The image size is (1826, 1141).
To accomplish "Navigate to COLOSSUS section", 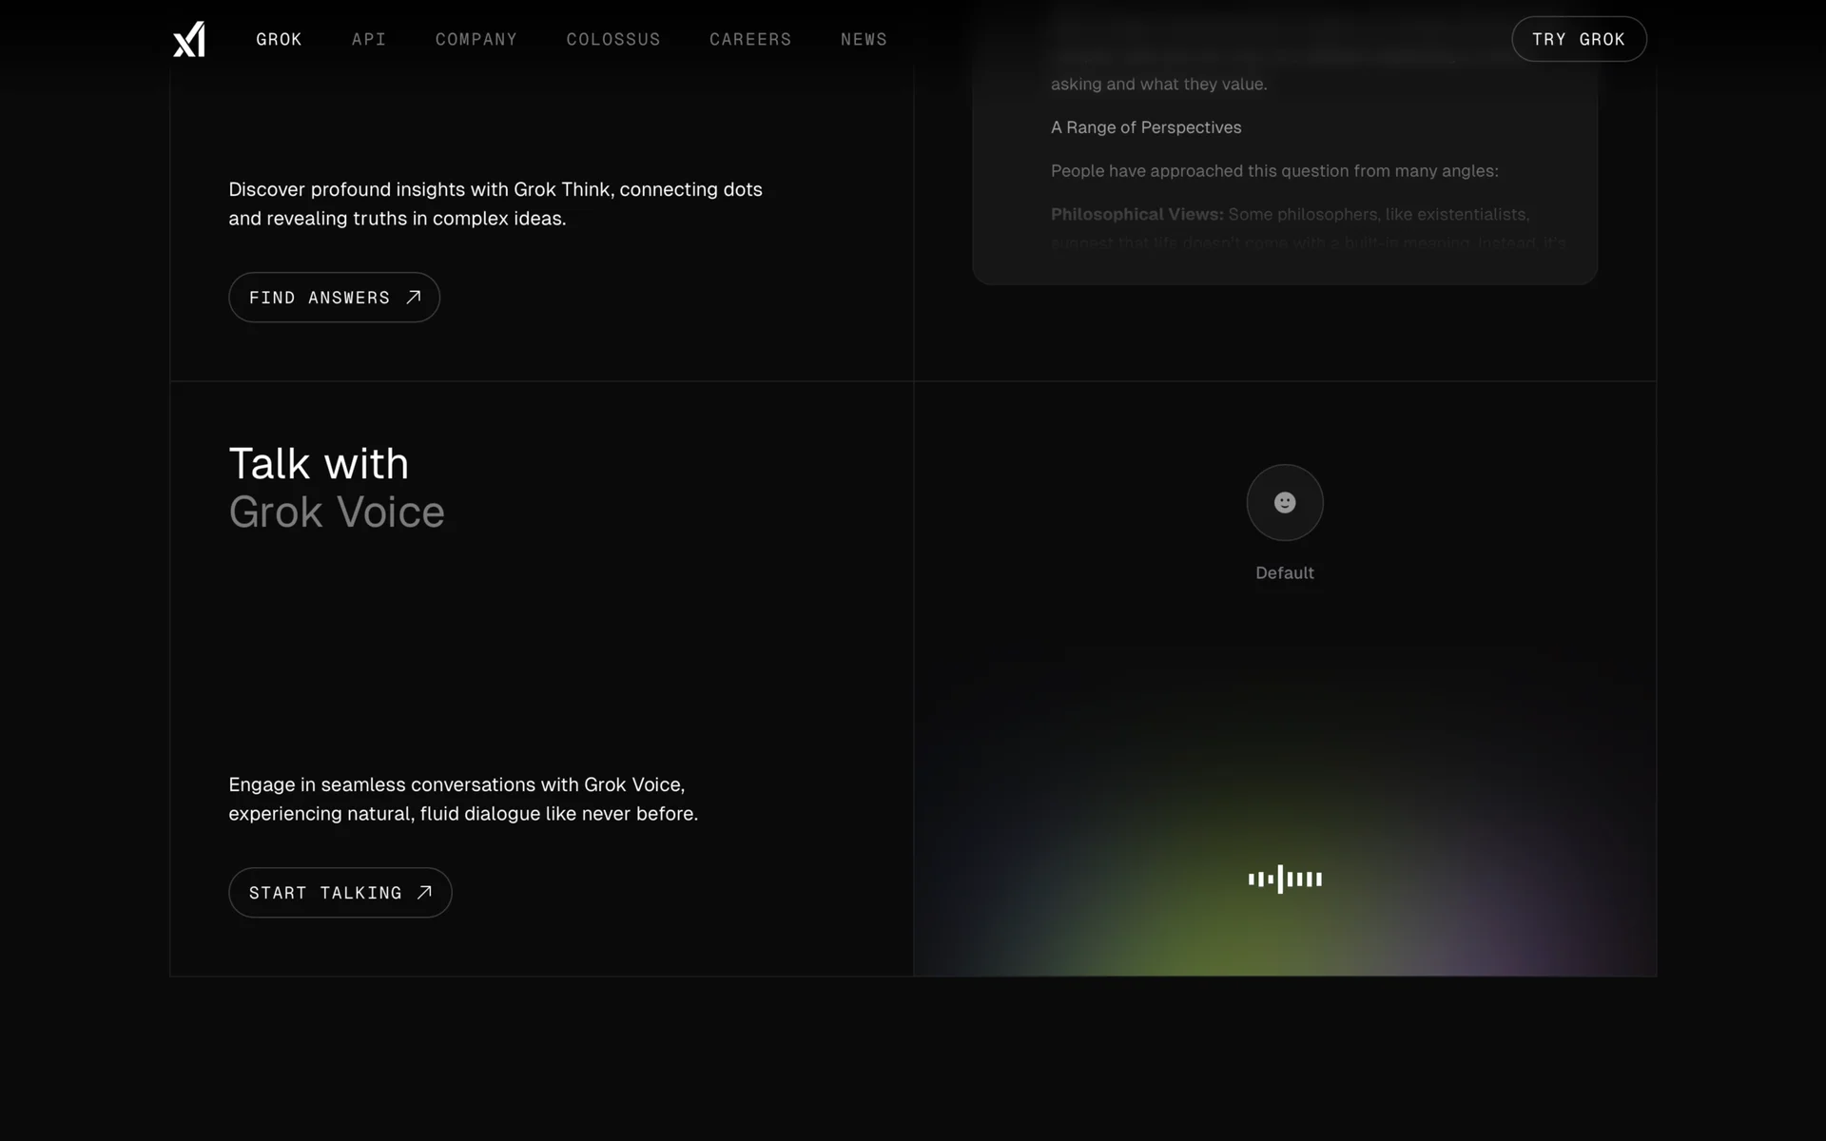I will [612, 39].
